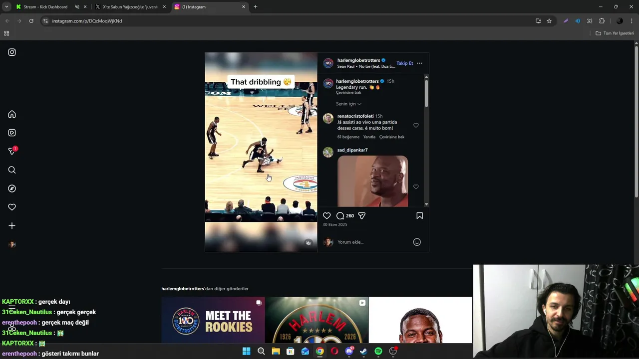Open the browser profile avatar
639x359 pixels.
point(620,21)
